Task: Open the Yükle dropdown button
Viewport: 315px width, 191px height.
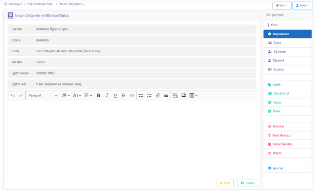Action: tap(302, 5)
